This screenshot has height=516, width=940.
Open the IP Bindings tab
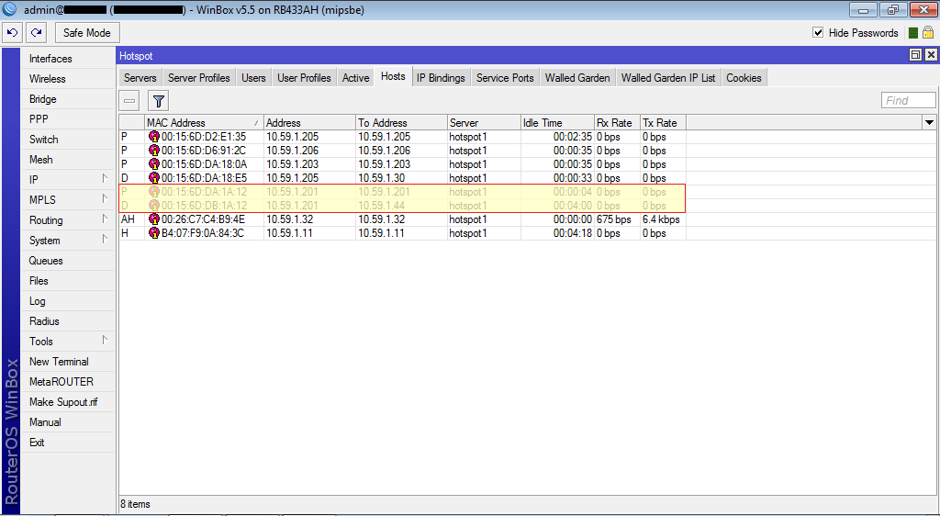point(441,78)
